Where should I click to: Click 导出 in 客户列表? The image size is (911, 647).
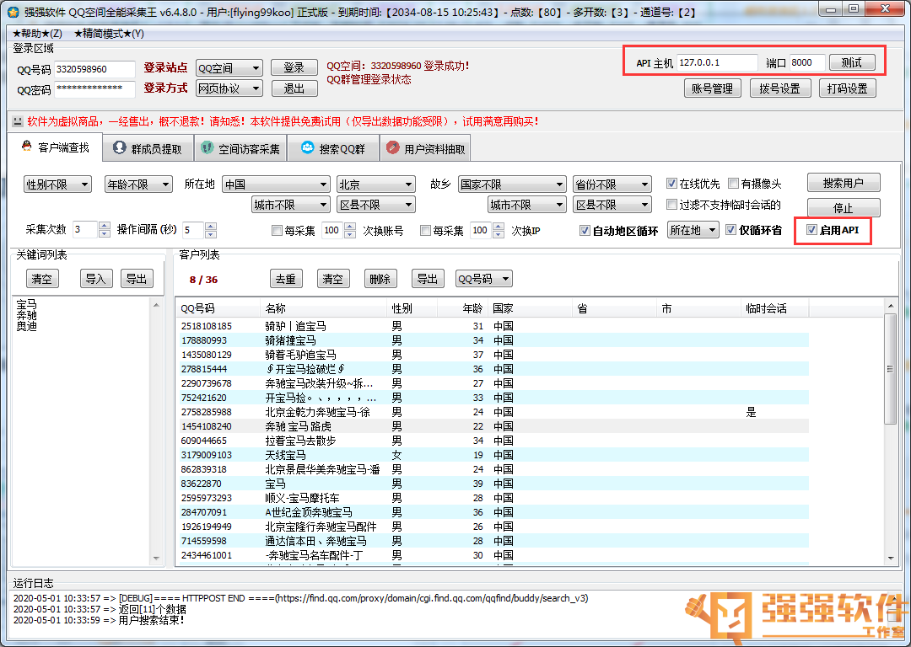(428, 279)
